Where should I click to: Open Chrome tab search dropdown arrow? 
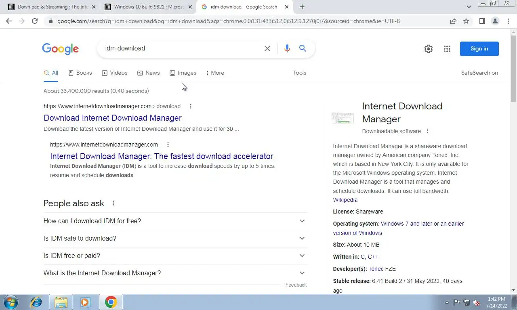click(469, 7)
